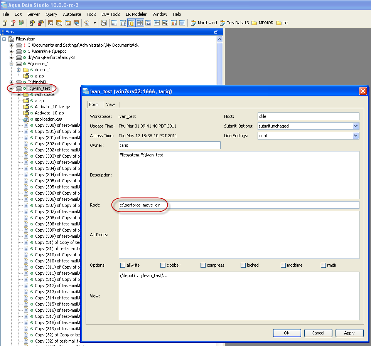Viewport: 371px width, 346px height.
Task: Open the Submit Options dropdown
Action: (x=356, y=126)
